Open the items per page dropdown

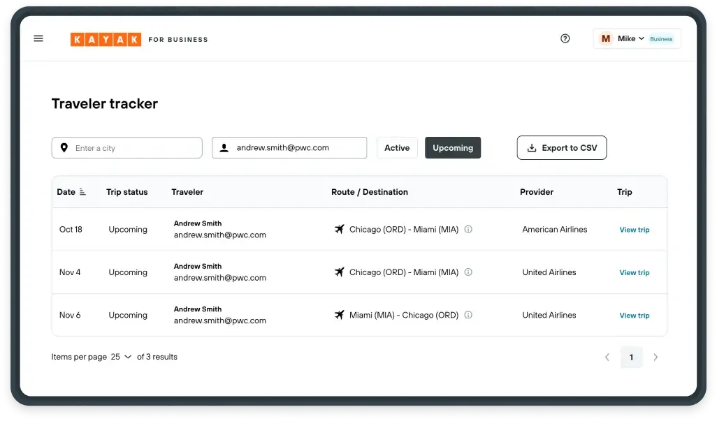(x=121, y=357)
